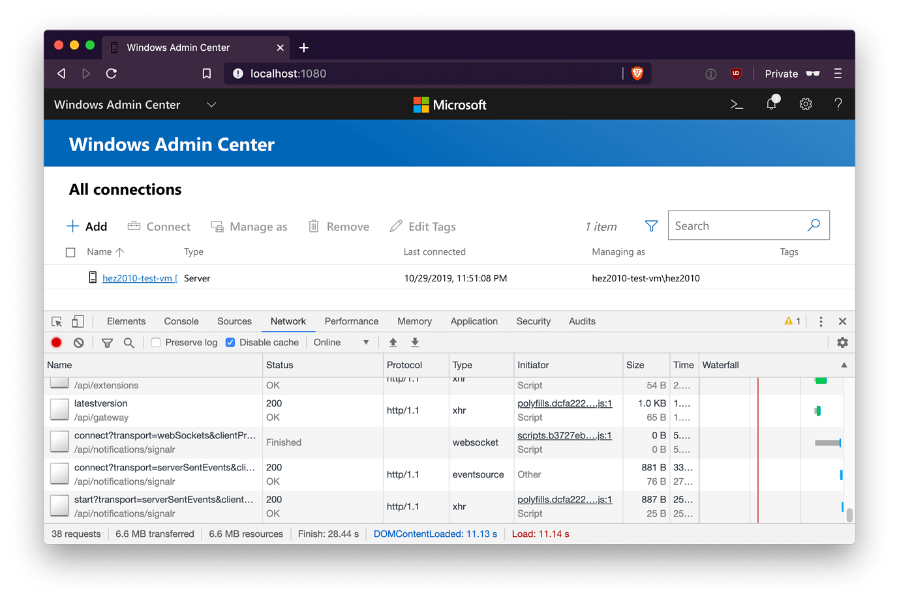Open the hez2010-test-vm server link
The width and height of the screenshot is (899, 602).
140,278
